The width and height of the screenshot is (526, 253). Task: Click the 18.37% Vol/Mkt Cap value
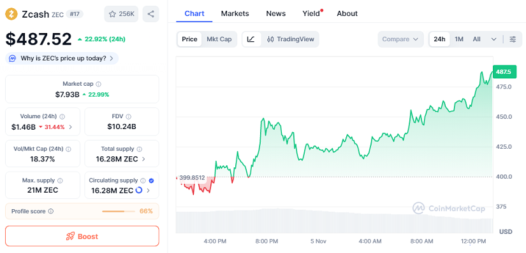(x=42, y=159)
